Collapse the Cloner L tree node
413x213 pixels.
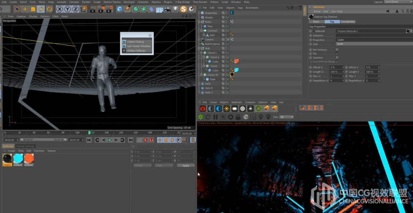click(x=202, y=53)
